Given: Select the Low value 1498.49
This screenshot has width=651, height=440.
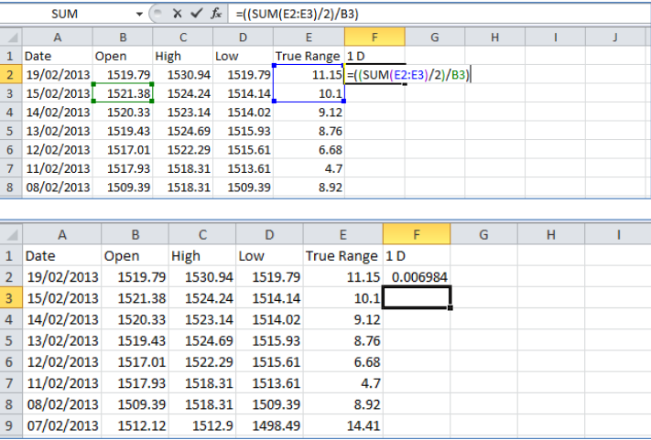Looking at the screenshot, I should (x=267, y=428).
